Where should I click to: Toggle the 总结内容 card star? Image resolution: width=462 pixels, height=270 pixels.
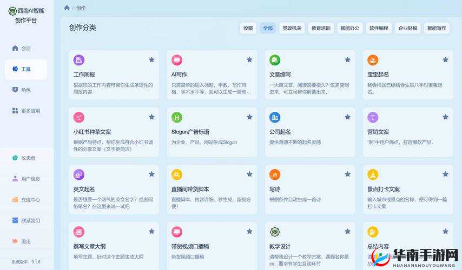[x=446, y=232]
